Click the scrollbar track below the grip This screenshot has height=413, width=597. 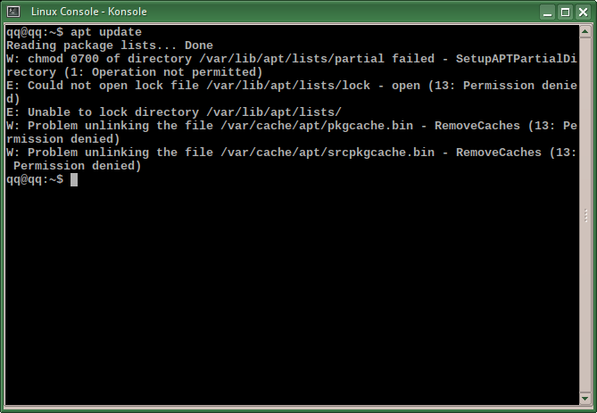tap(585, 309)
